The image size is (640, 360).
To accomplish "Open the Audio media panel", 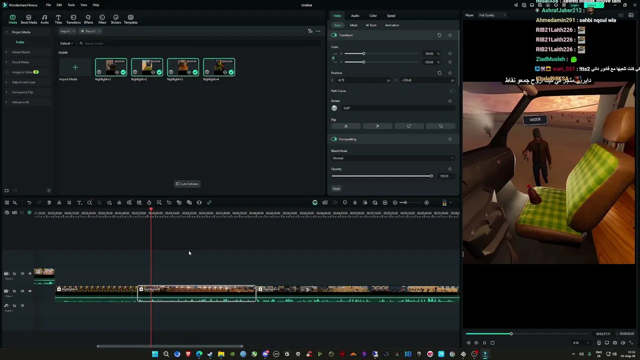I will [x=44, y=19].
